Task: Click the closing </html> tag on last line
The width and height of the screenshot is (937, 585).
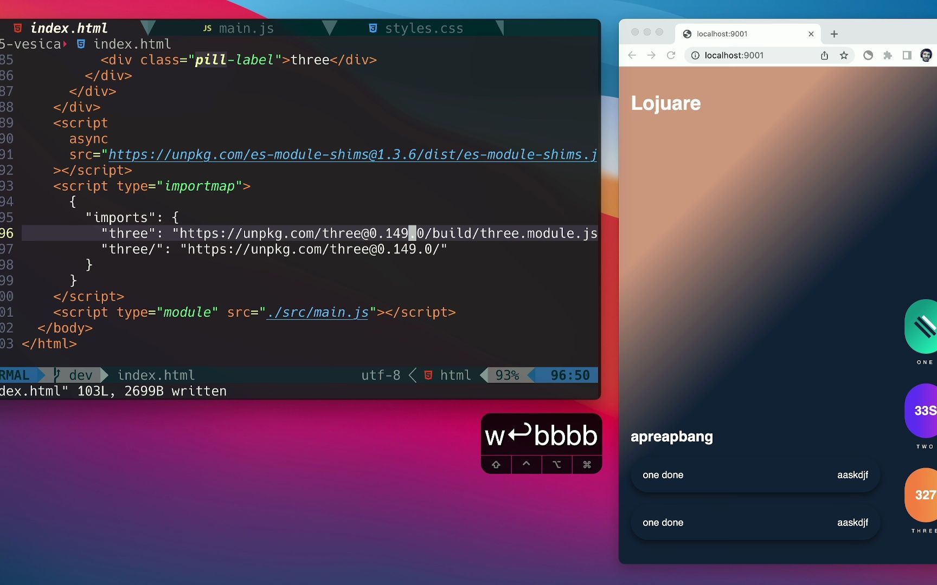Action: click(x=49, y=343)
